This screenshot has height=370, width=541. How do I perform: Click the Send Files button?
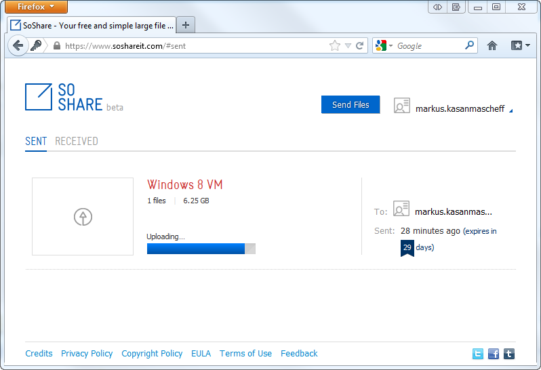click(350, 104)
